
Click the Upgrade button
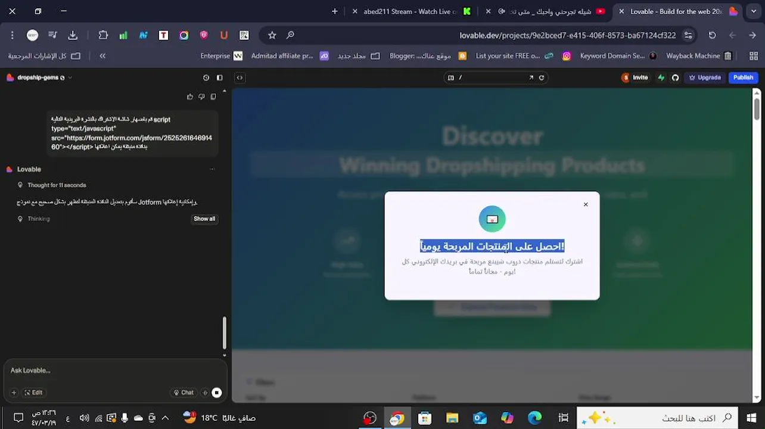click(x=705, y=77)
